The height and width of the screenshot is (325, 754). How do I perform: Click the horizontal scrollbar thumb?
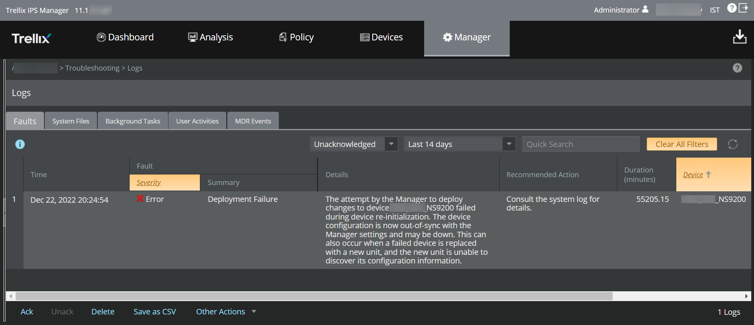click(x=314, y=296)
